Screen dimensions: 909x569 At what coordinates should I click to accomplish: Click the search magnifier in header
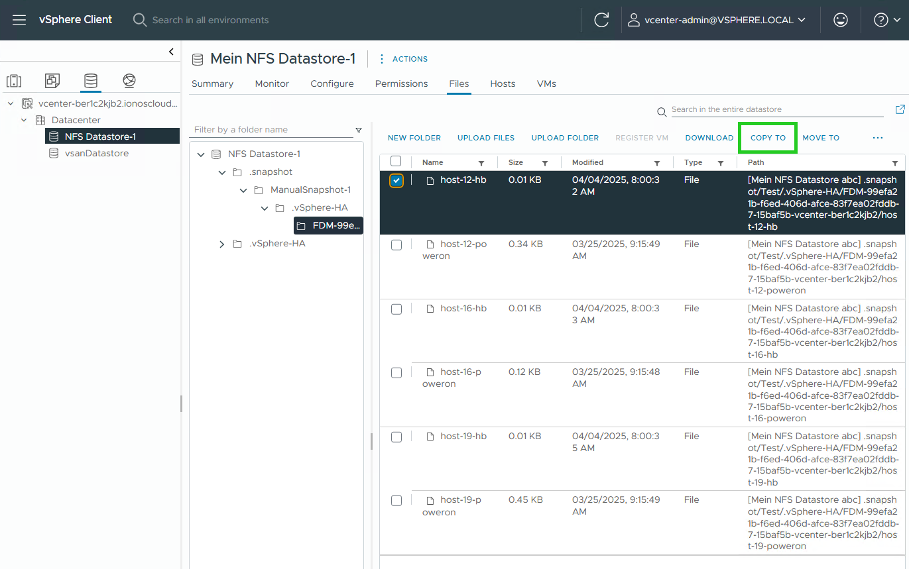click(139, 20)
